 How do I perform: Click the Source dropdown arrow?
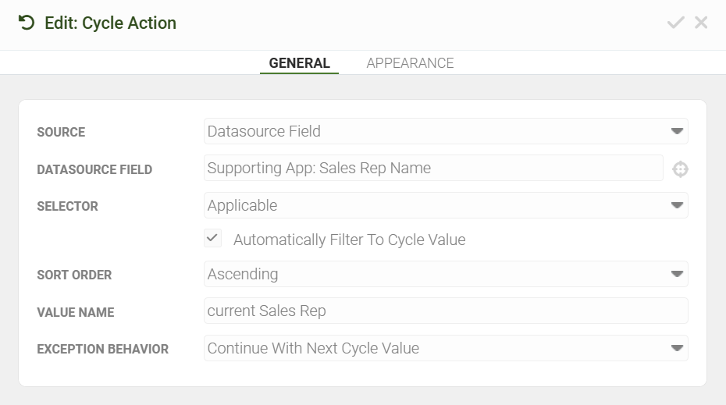(677, 132)
